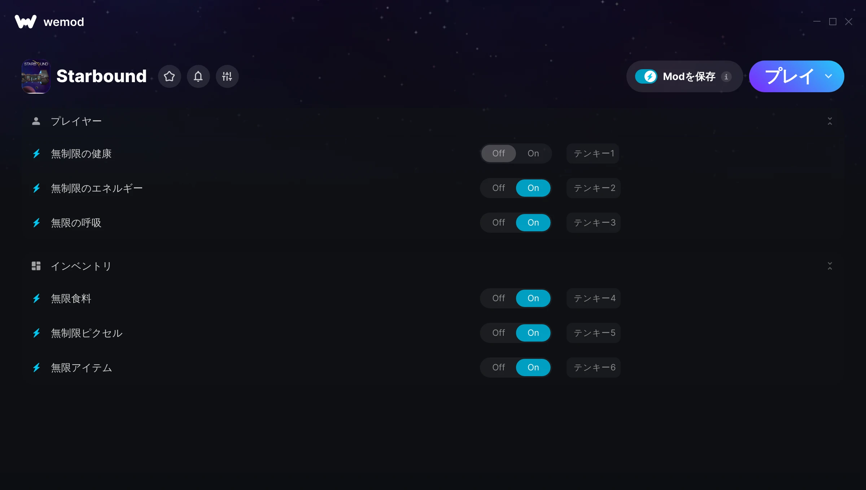Collapse the プレイヤー section

830,121
